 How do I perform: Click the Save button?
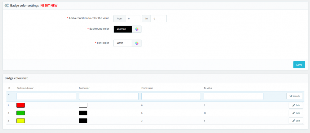[x=299, y=65]
